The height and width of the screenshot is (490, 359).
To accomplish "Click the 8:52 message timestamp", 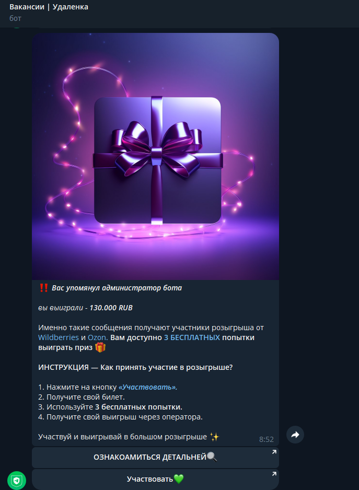I will click(x=267, y=439).
